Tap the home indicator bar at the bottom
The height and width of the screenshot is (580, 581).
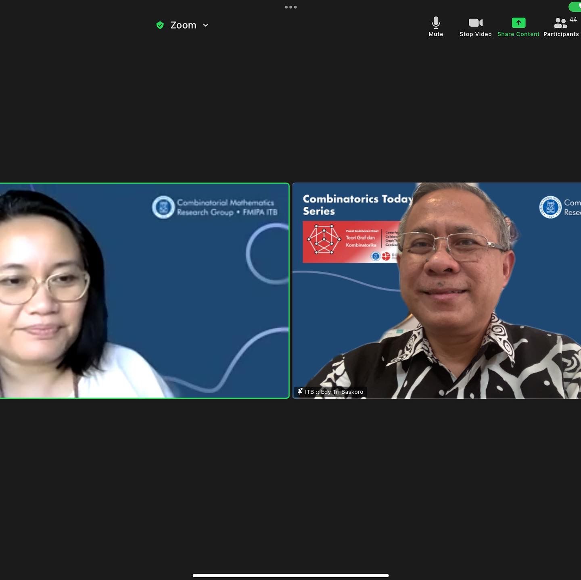point(290,575)
